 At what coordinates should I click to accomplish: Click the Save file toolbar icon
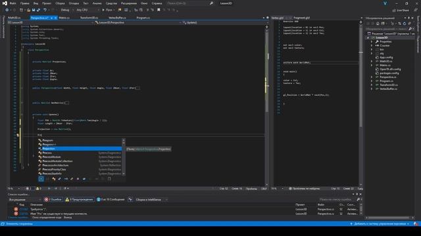click(34, 10)
